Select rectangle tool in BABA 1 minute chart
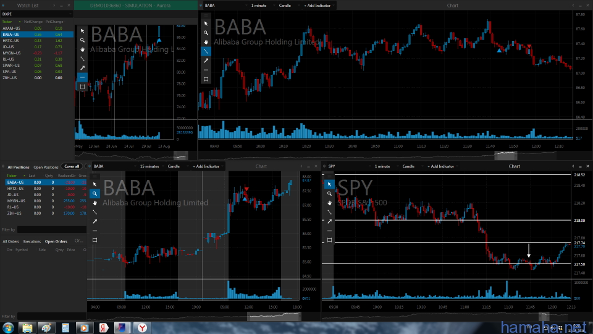Screen dimensions: 593x334 tap(206, 79)
